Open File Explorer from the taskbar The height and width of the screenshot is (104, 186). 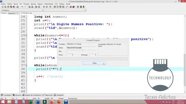[9, 102]
